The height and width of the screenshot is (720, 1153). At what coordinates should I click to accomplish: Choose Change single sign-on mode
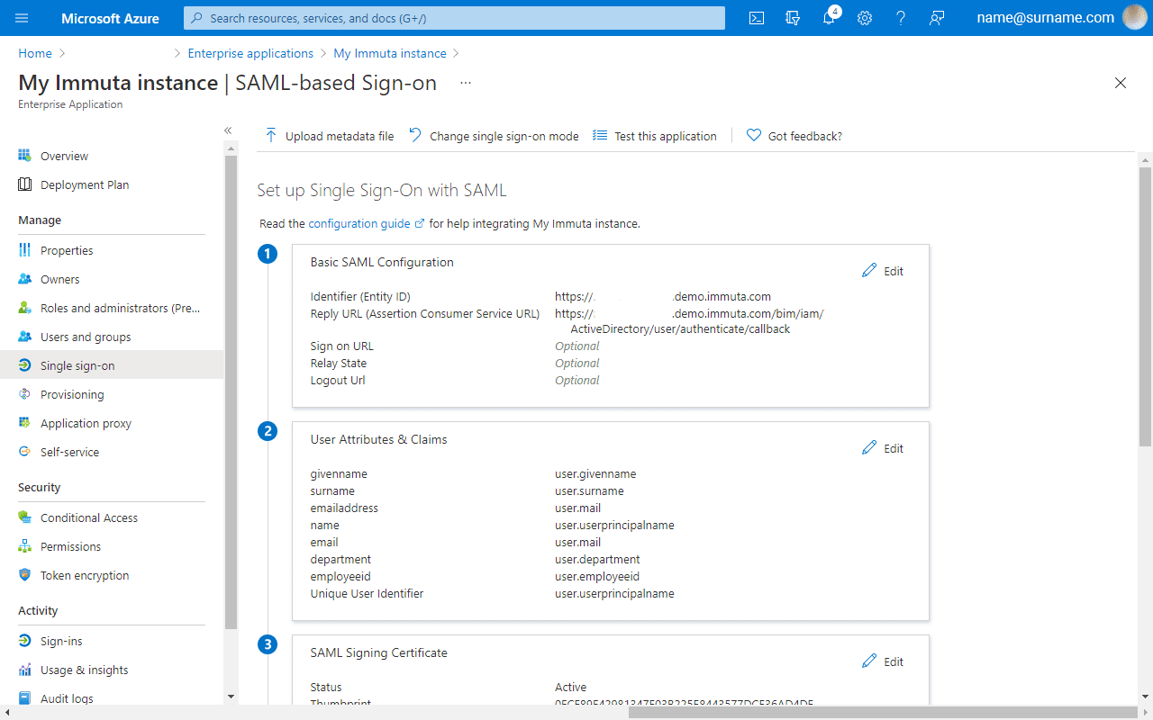494,136
